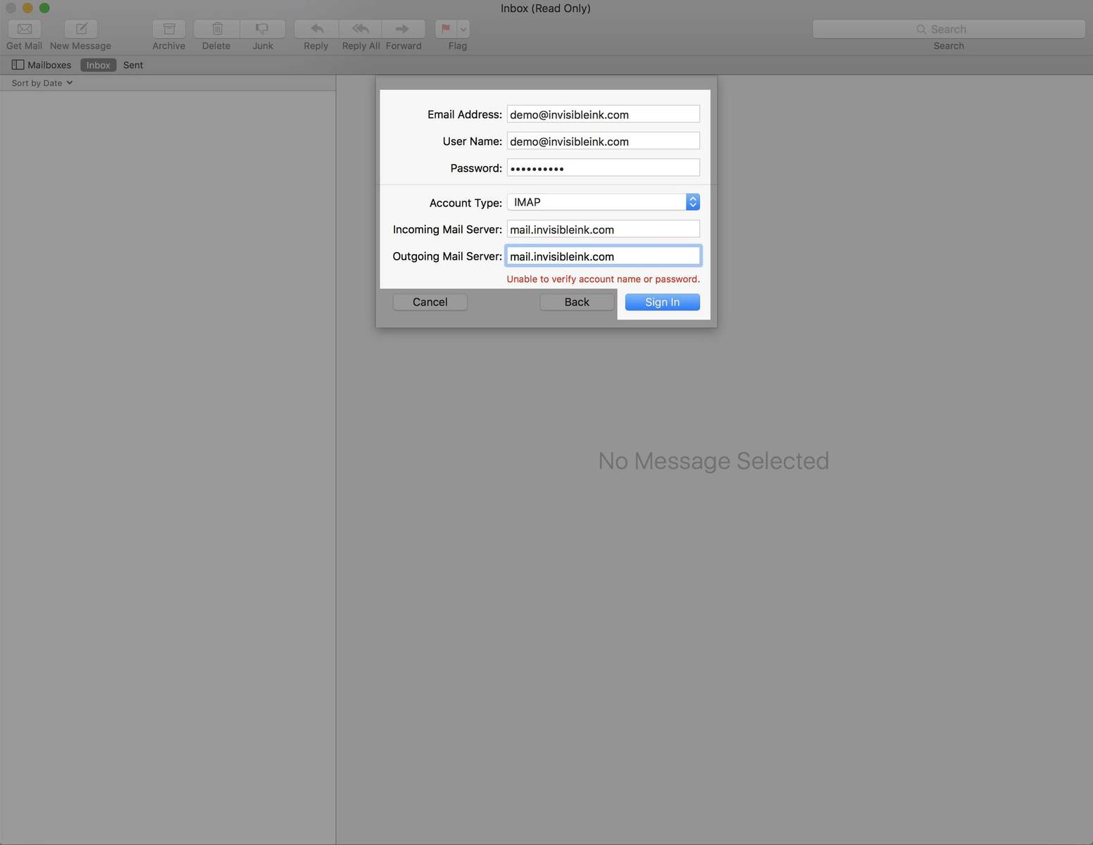The width and height of the screenshot is (1093, 845).
Task: Click the red Flag icon
Action: pyautogui.click(x=446, y=29)
